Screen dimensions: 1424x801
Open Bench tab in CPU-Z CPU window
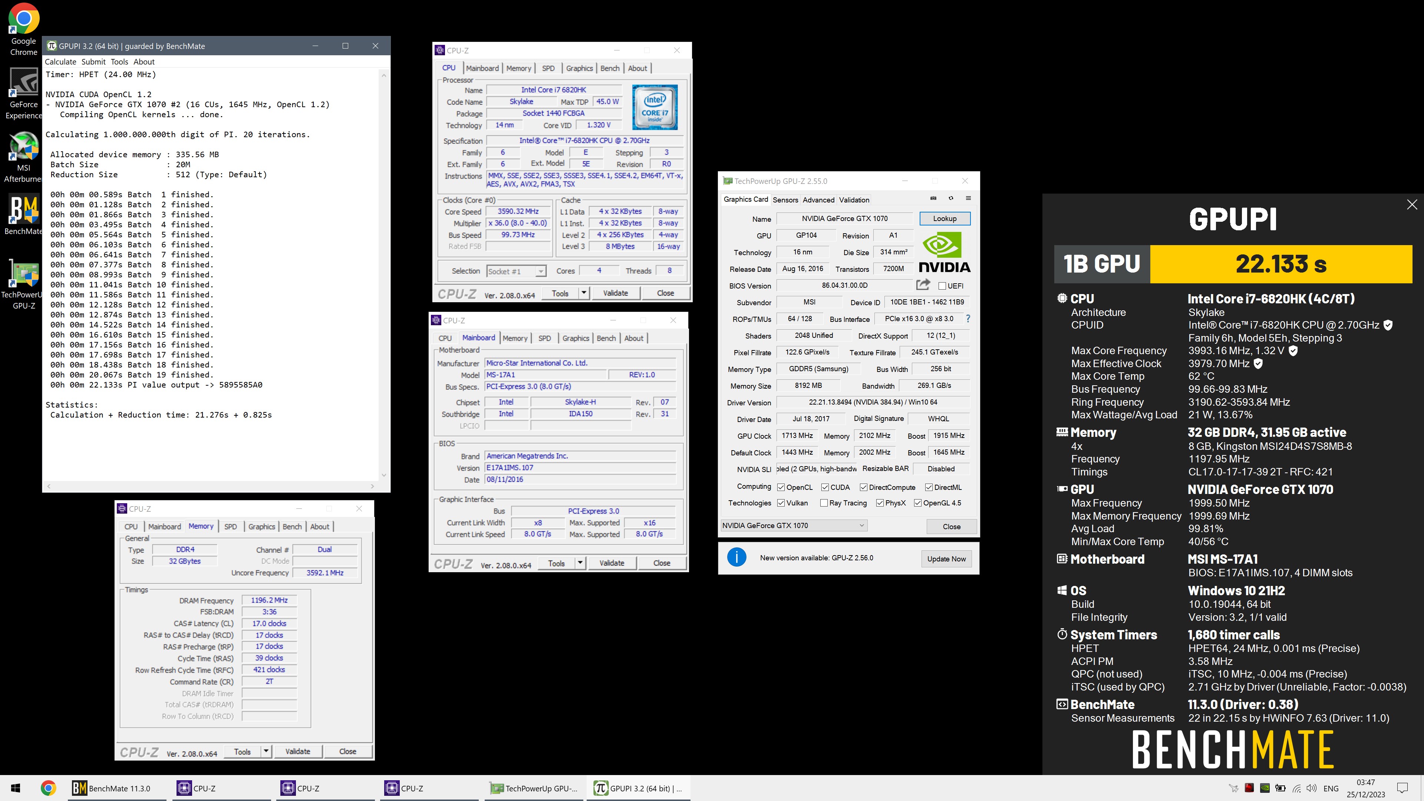click(610, 68)
